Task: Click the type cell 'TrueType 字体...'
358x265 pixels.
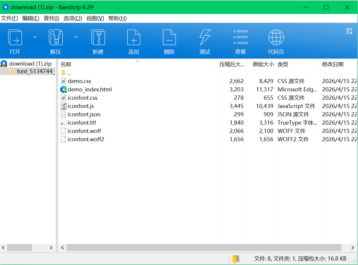Action: click(x=297, y=123)
